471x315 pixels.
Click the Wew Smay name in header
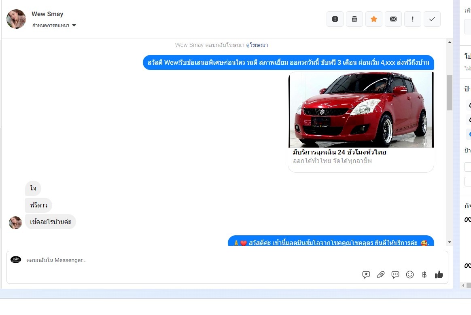tap(47, 14)
